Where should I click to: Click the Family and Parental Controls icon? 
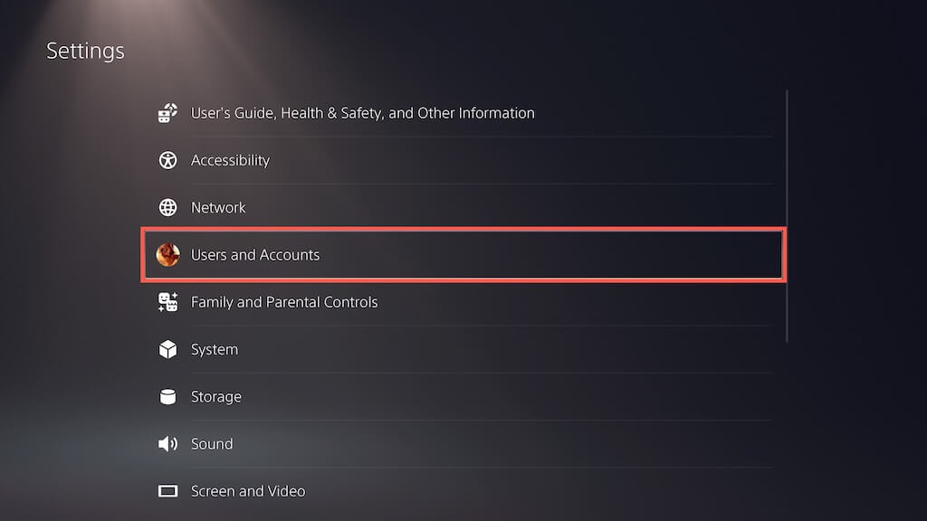click(167, 302)
